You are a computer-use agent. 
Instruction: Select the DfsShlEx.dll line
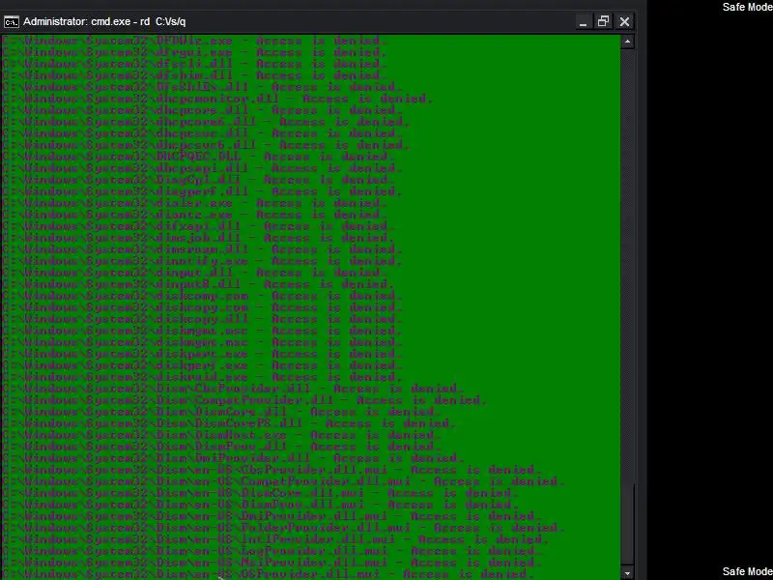point(202,87)
